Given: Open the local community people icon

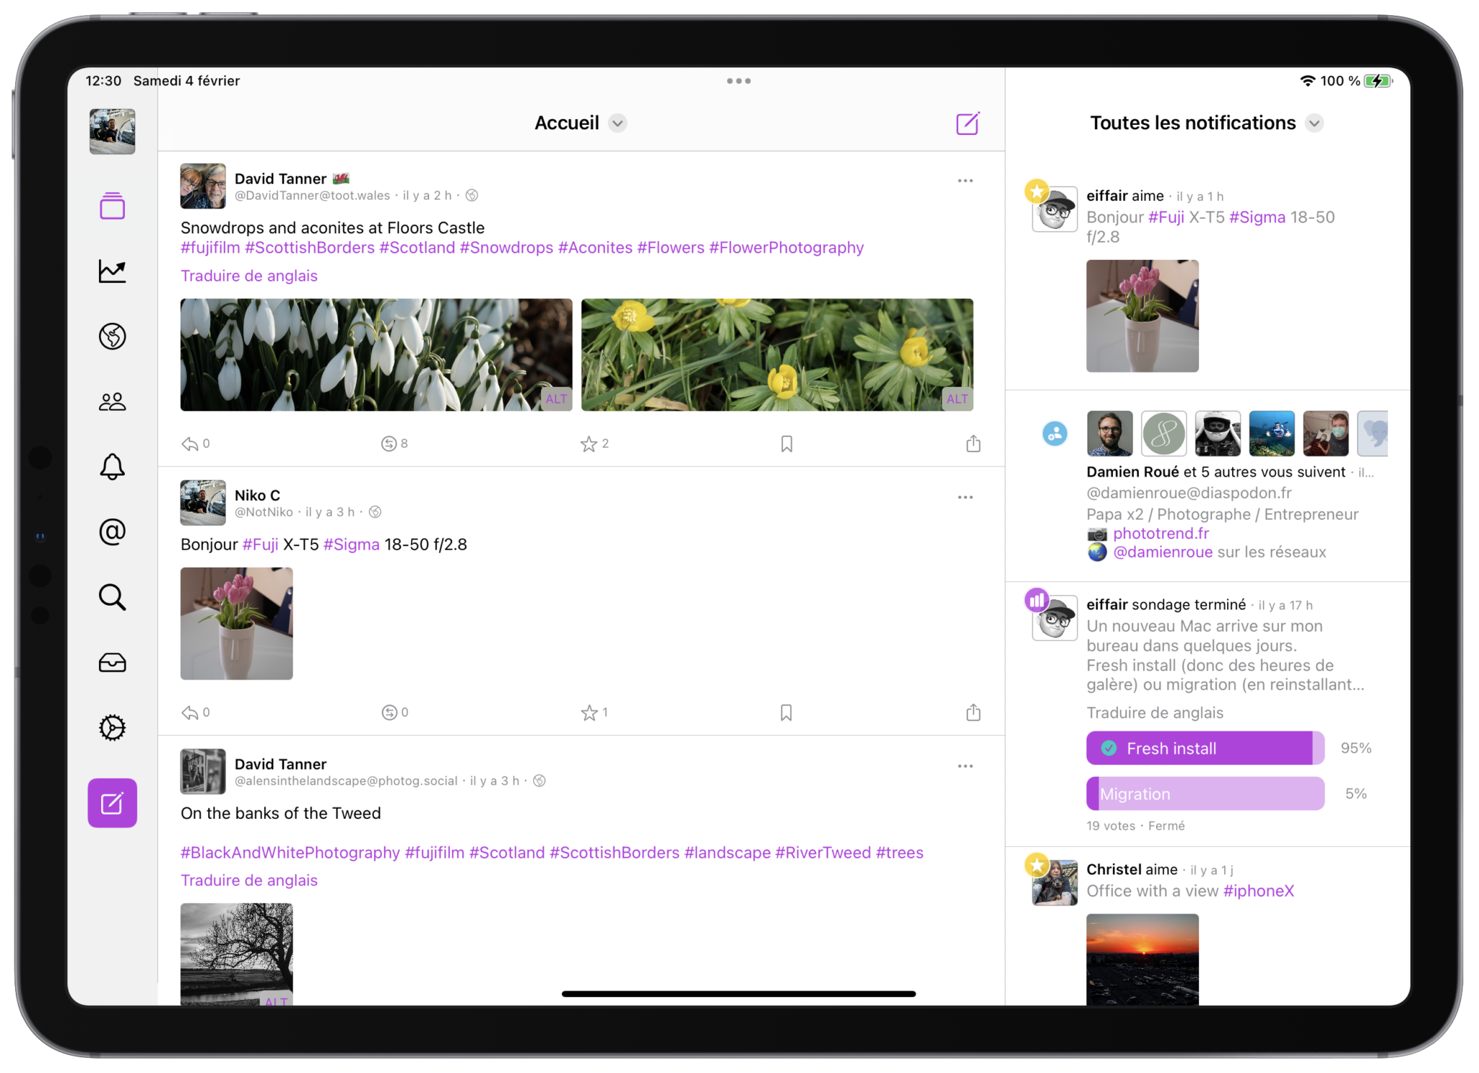Looking at the screenshot, I should [x=112, y=401].
